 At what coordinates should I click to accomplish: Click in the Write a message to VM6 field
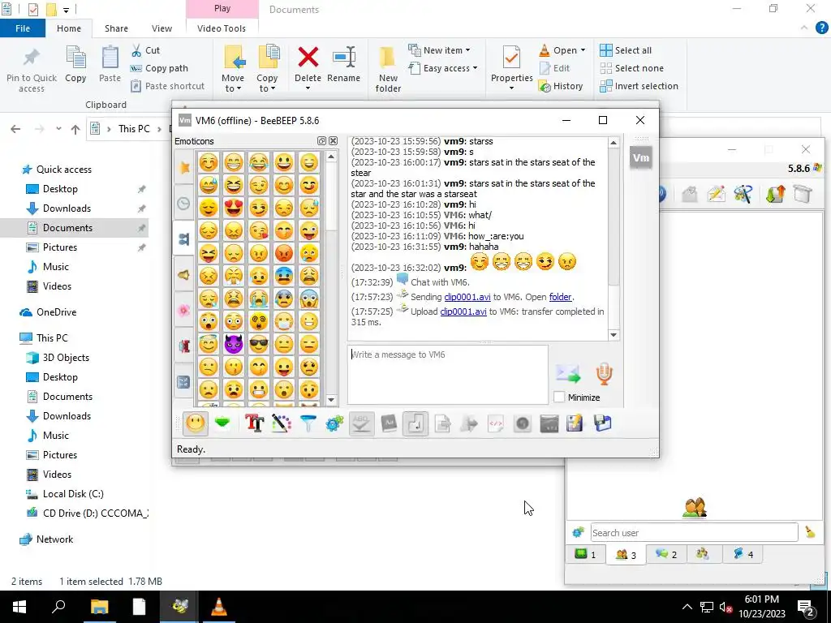(448, 375)
